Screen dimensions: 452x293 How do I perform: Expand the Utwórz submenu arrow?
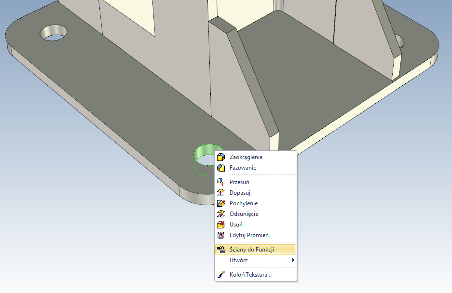click(x=293, y=260)
